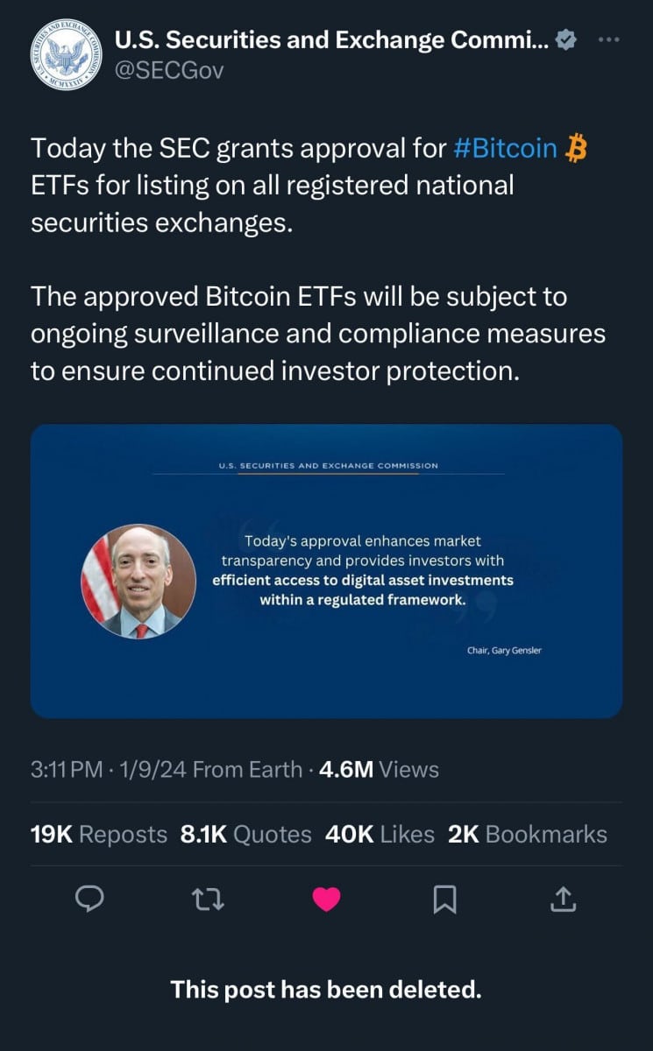This screenshot has width=653, height=1051.
Task: Click the Bitcoin emoji in the tweet text
Action: pos(578,149)
